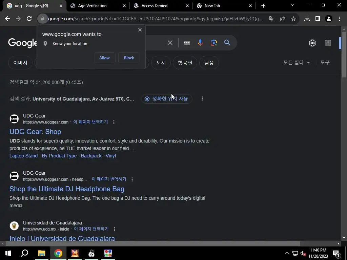Screen dimensions: 347x260
Task: Open the 도구 search tools
Action: point(325,63)
